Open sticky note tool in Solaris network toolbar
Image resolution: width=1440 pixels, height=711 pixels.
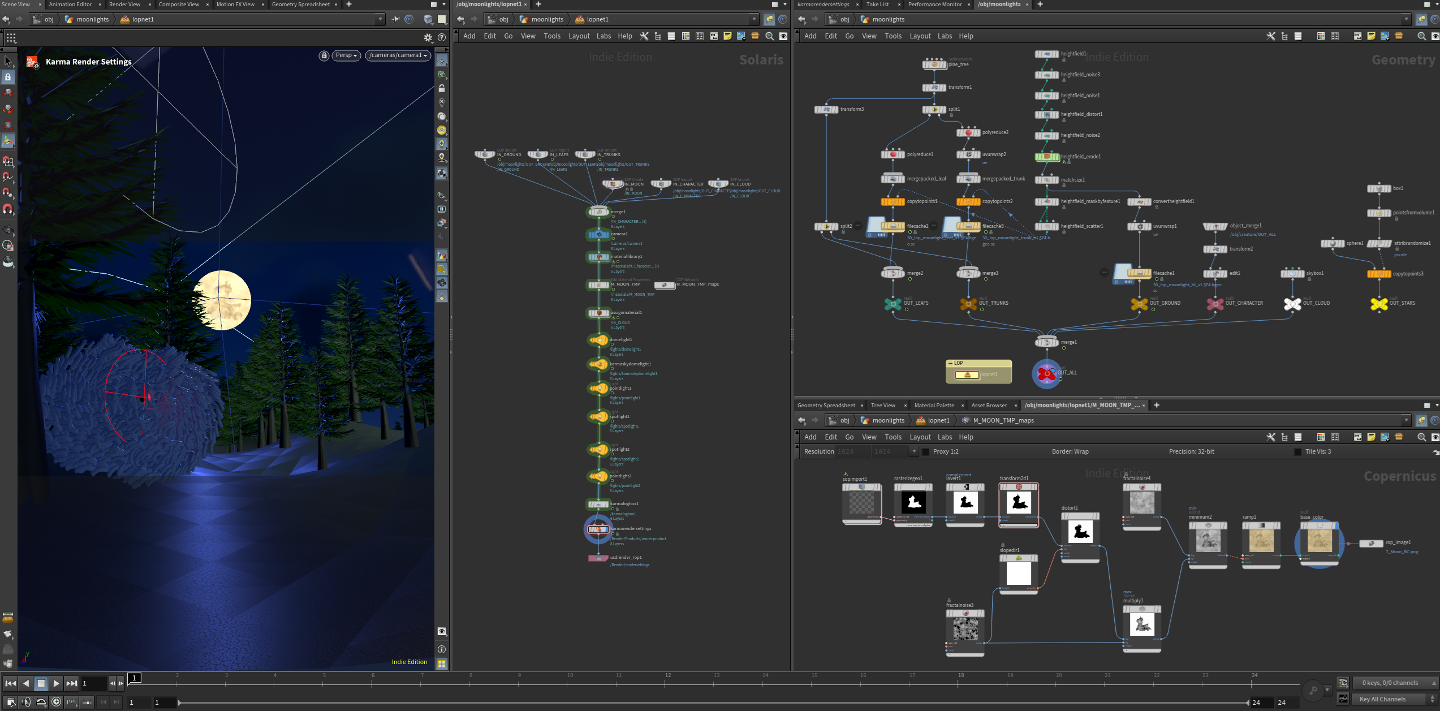(x=727, y=36)
